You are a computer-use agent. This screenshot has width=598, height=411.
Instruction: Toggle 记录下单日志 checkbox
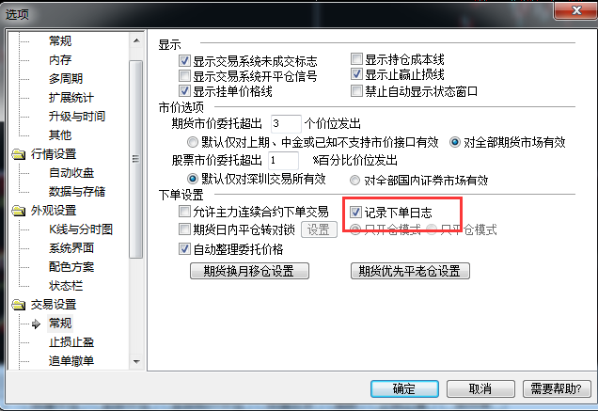[x=355, y=212]
